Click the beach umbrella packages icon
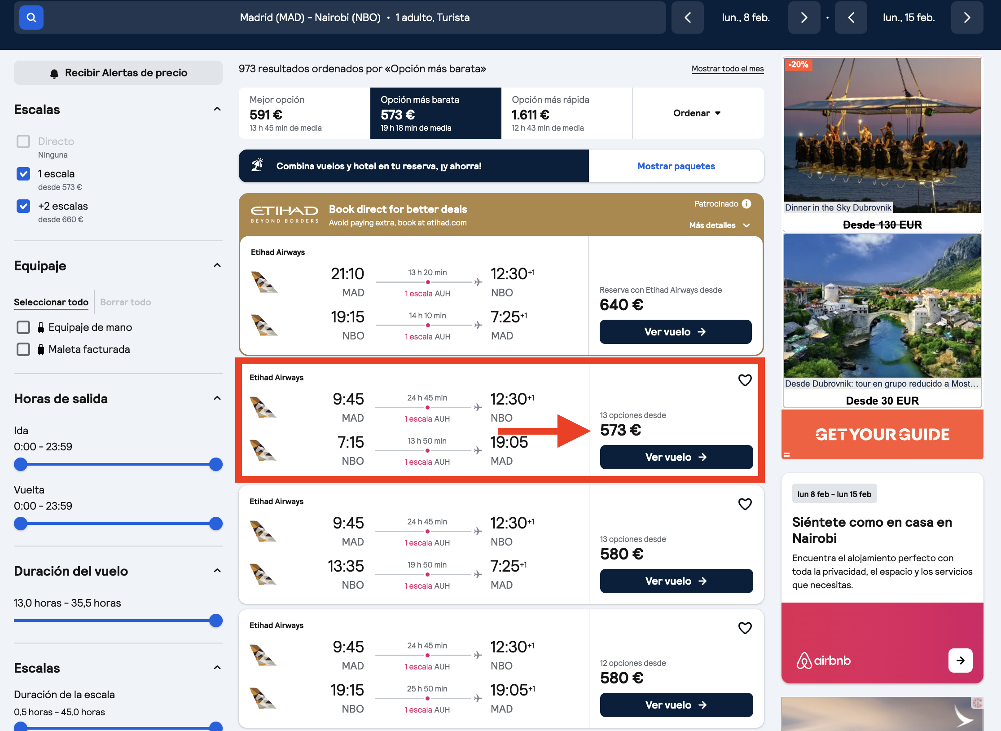1001x731 pixels. [x=257, y=166]
